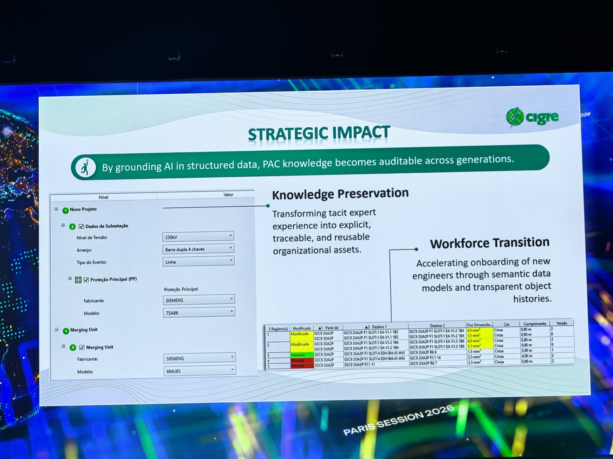Click the Nível column header
Viewport: 613px width, 459px height.
[103, 197]
